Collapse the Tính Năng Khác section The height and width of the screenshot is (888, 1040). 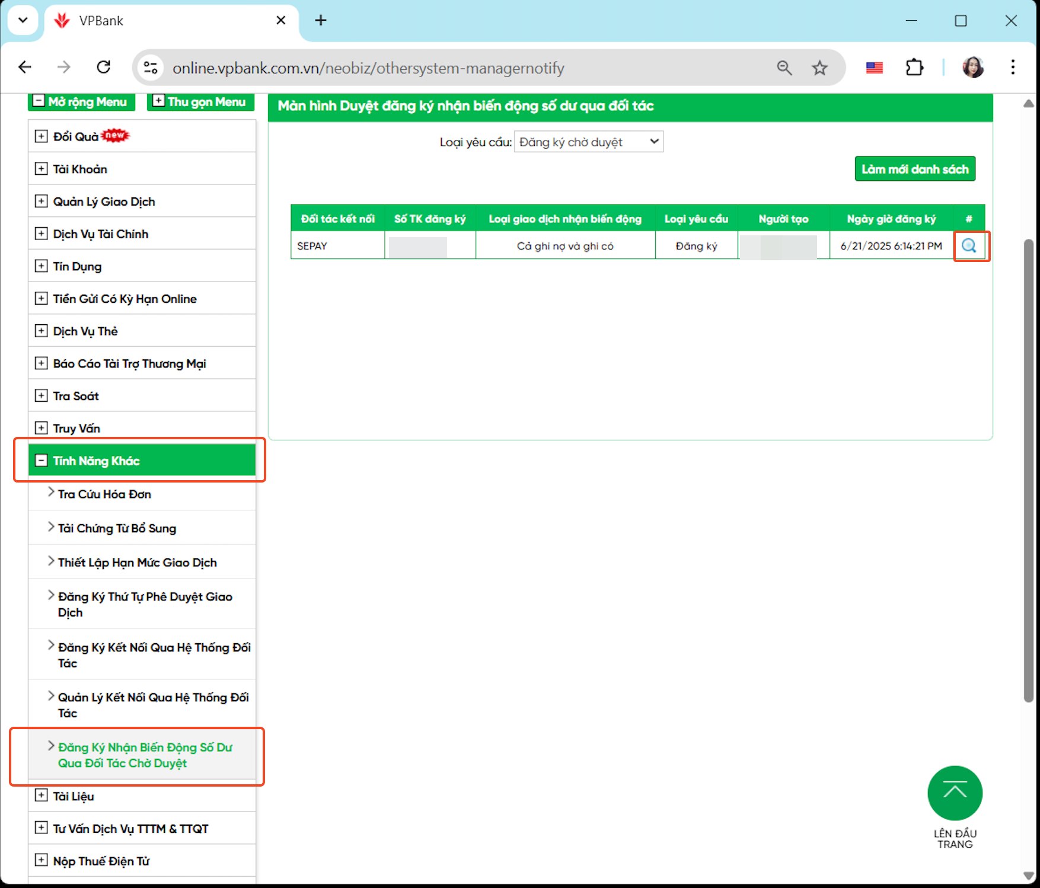click(x=41, y=461)
